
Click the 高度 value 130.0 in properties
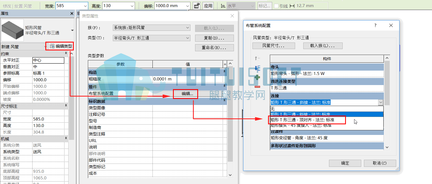pyautogui.click(x=48, y=126)
